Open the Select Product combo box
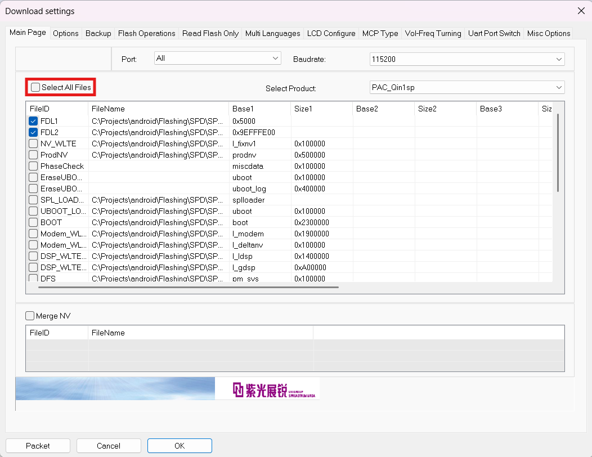Screen dimensions: 592x457 (x=467, y=87)
